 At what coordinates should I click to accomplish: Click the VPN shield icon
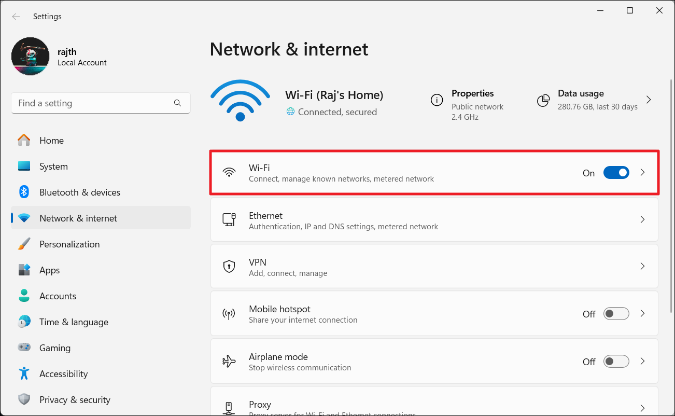click(x=229, y=267)
